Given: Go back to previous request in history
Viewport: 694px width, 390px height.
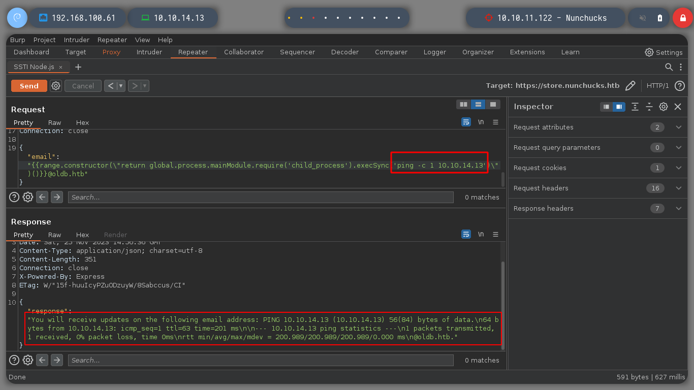Looking at the screenshot, I should (x=111, y=86).
